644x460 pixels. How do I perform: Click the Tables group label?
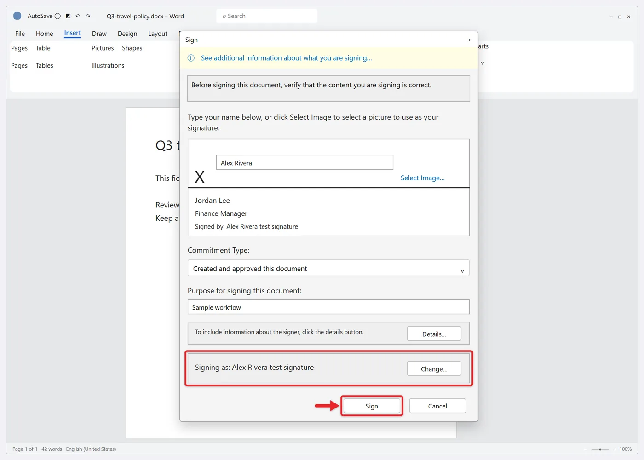45,65
